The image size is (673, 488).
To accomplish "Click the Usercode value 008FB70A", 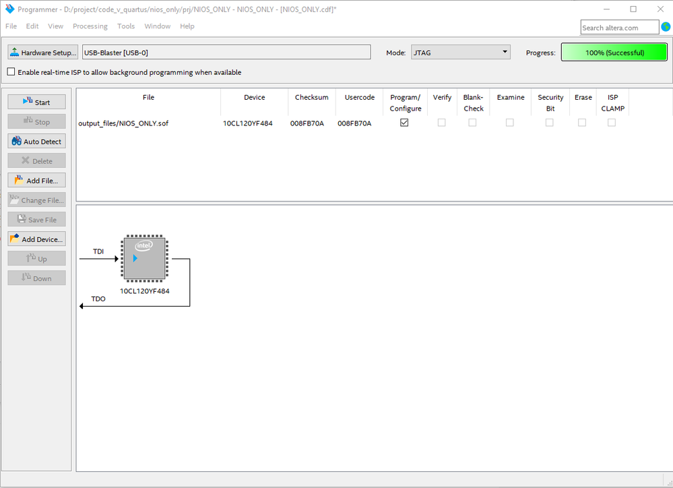I will point(354,123).
